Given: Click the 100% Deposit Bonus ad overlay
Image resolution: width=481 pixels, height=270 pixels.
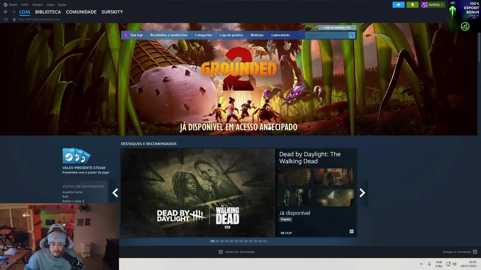Looking at the screenshot, I should [x=464, y=16].
